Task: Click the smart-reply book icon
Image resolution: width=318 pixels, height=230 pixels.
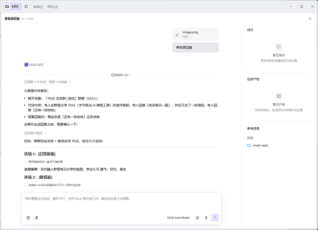Action: coord(249,146)
